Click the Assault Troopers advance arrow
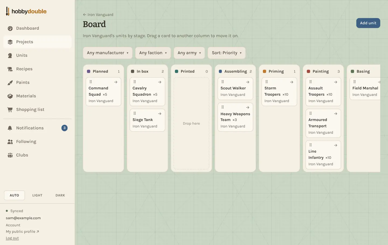 pyautogui.click(x=335, y=82)
